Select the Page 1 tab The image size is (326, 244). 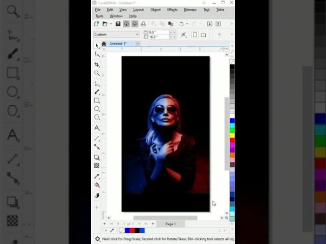click(171, 224)
